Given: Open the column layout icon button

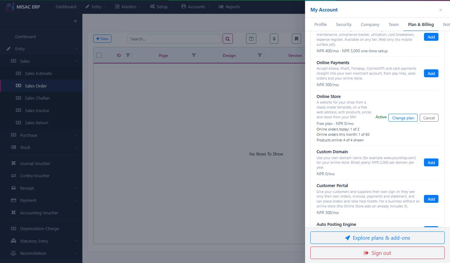Looking at the screenshot, I should [x=251, y=39].
